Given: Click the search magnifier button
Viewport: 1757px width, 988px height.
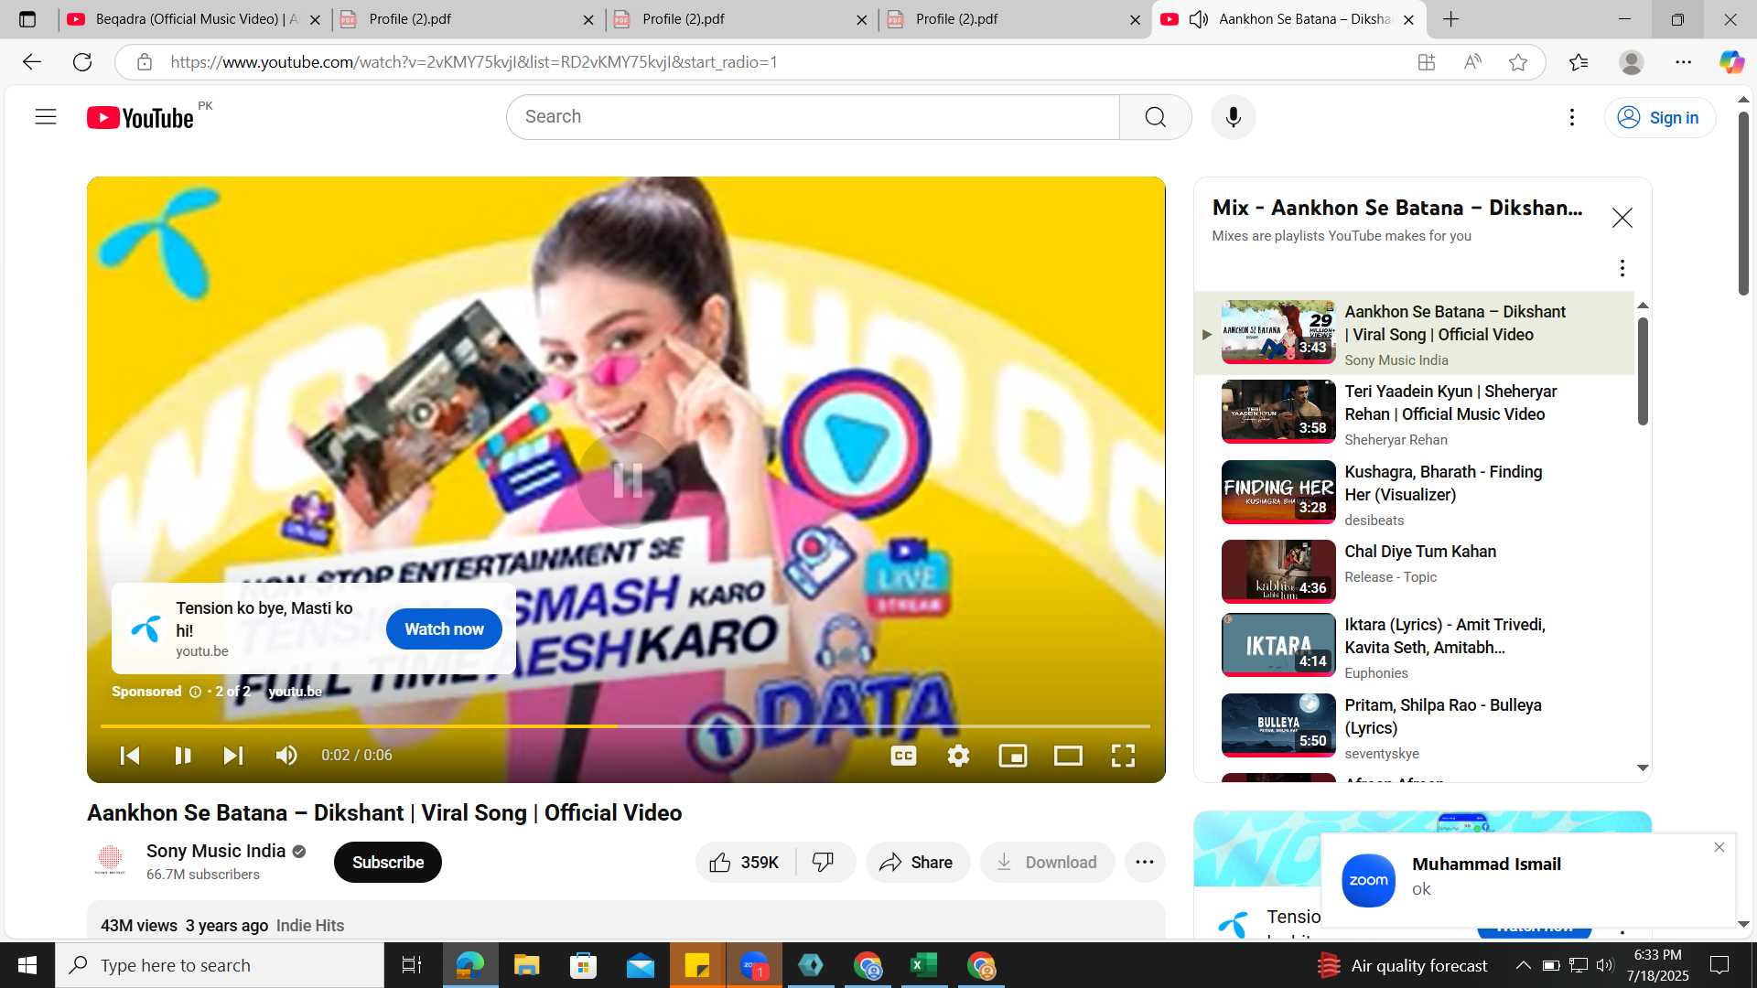Looking at the screenshot, I should tap(1155, 117).
